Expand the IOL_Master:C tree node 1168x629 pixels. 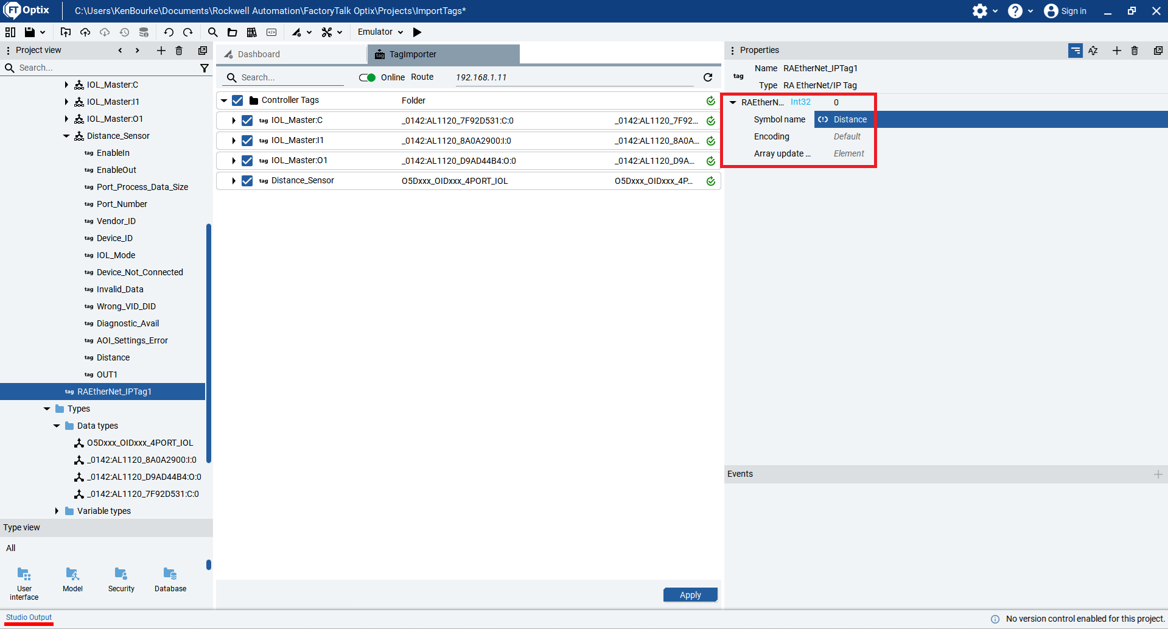pos(66,85)
